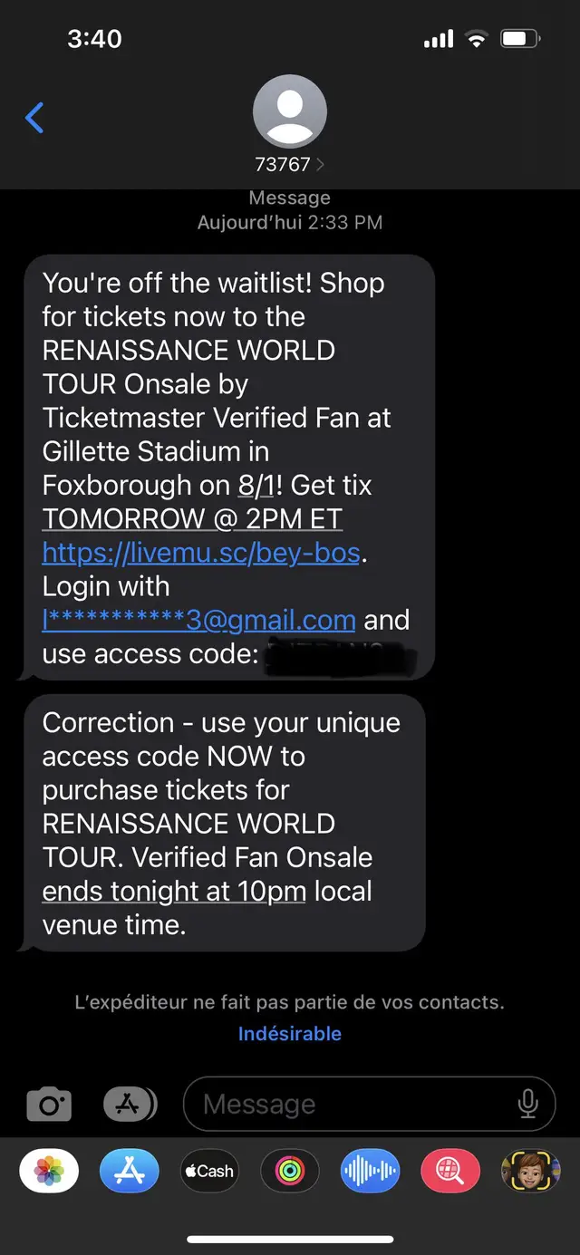Select the blue audio message icon
Image resolution: width=580 pixels, height=1255 pixels.
[x=370, y=1171]
